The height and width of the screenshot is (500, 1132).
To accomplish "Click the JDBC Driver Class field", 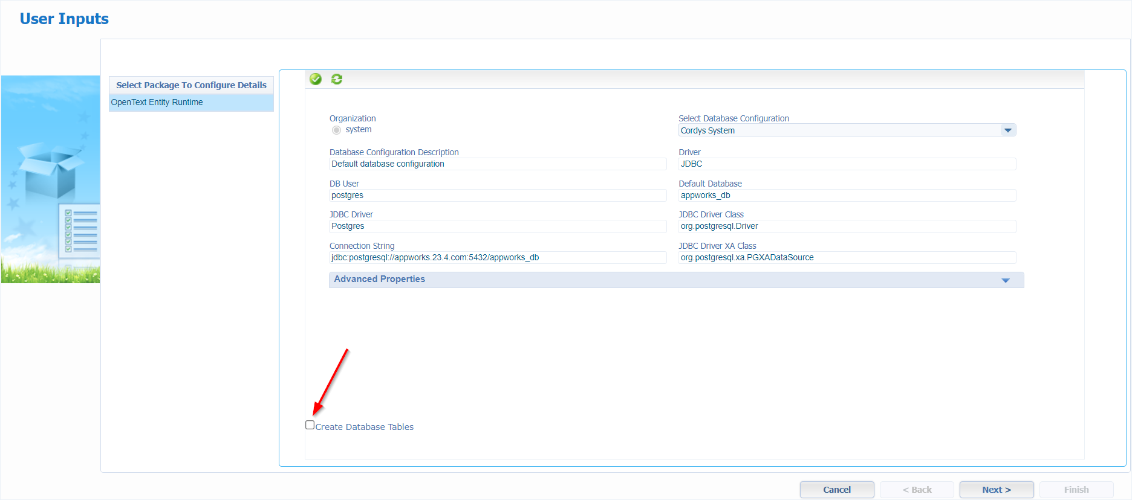I will click(847, 226).
